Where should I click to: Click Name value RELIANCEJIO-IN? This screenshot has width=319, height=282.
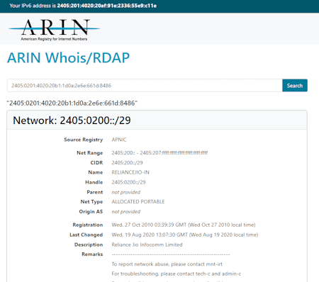click(130, 172)
